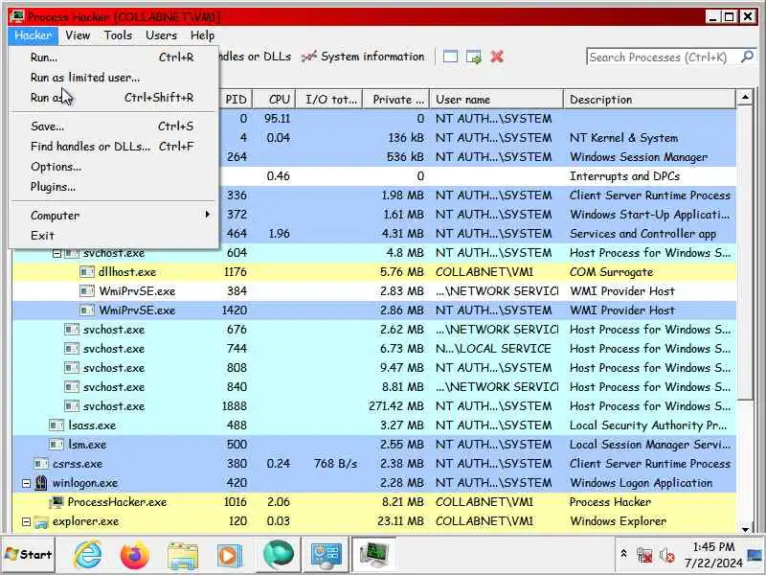Click the '271.42 MB' private bytes cell

tap(396, 406)
